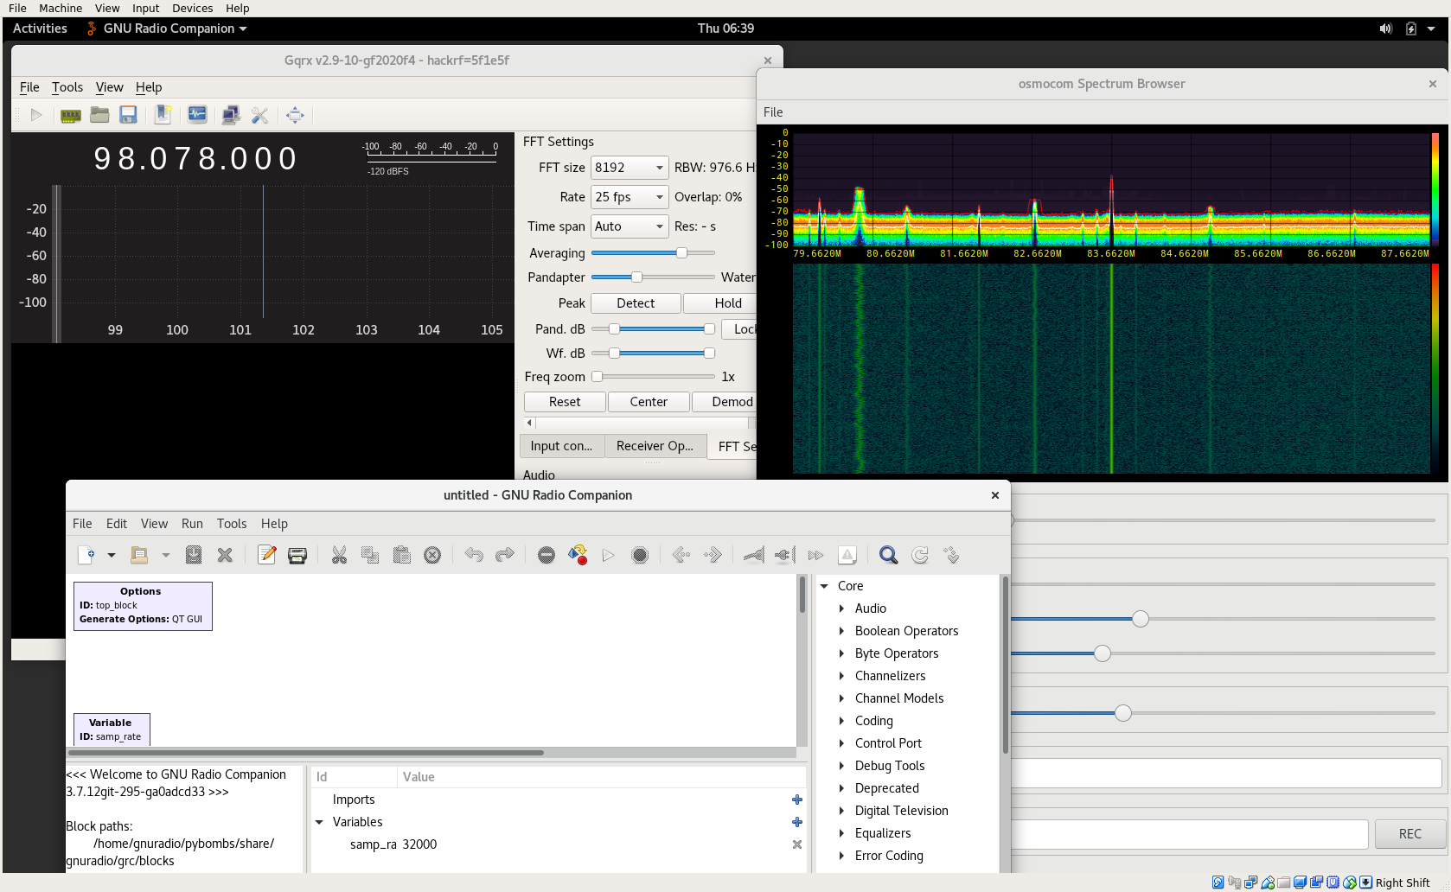Open the Run menu in GNU Radio Companion
Screen dimensions: 1451x892
[192, 524]
